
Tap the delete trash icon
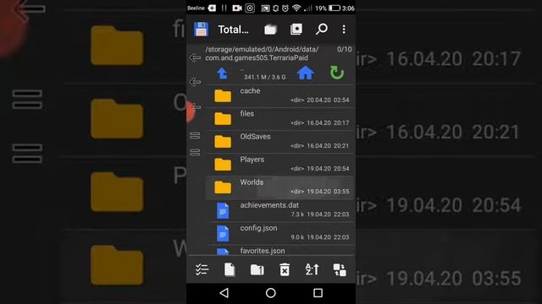click(x=285, y=269)
